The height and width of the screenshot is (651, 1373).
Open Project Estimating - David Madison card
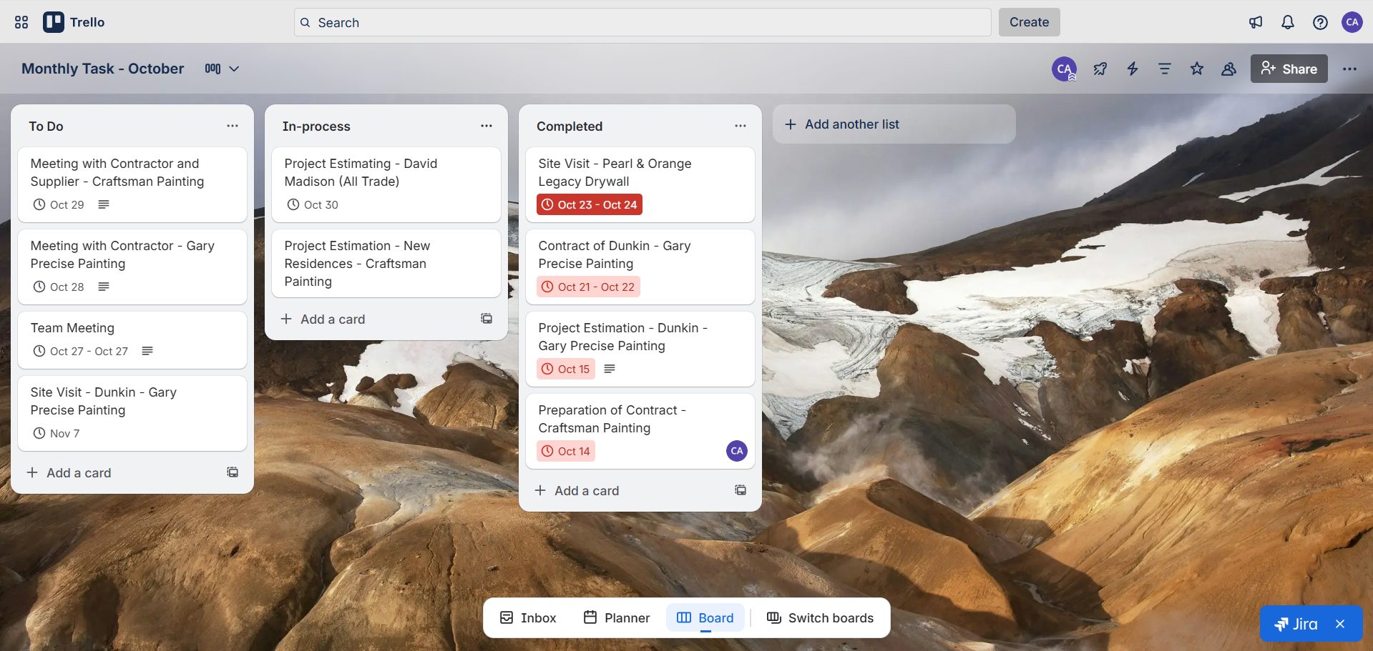click(386, 184)
